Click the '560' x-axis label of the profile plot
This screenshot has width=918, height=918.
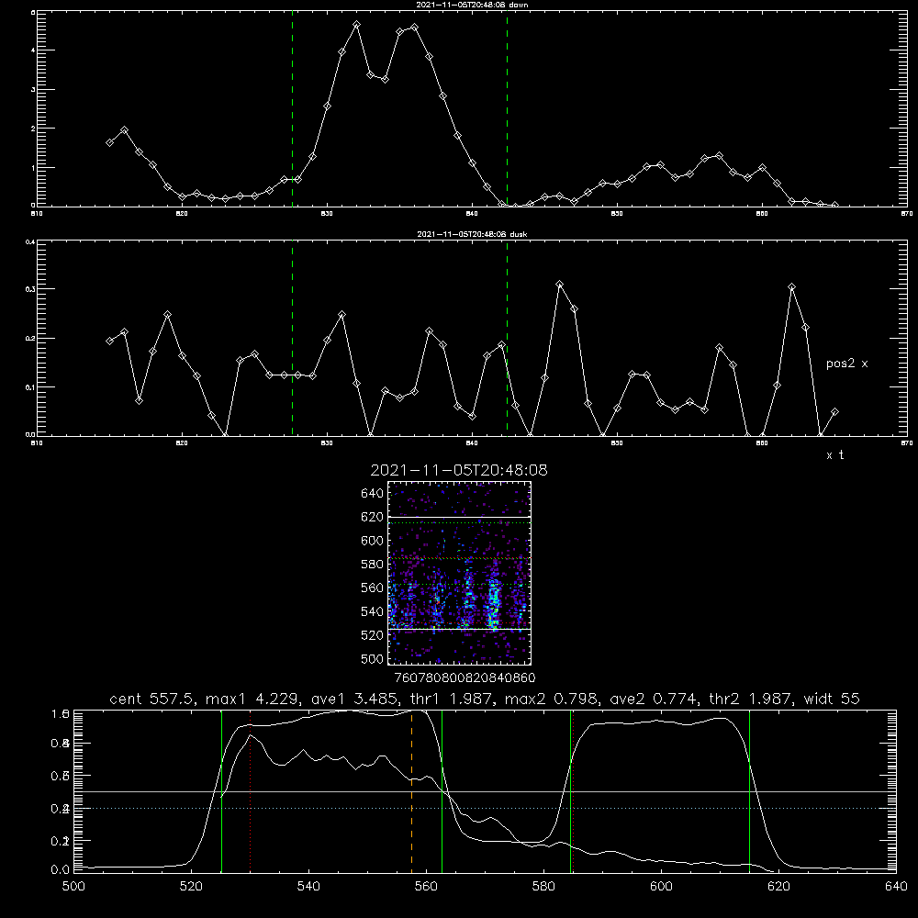(426, 887)
